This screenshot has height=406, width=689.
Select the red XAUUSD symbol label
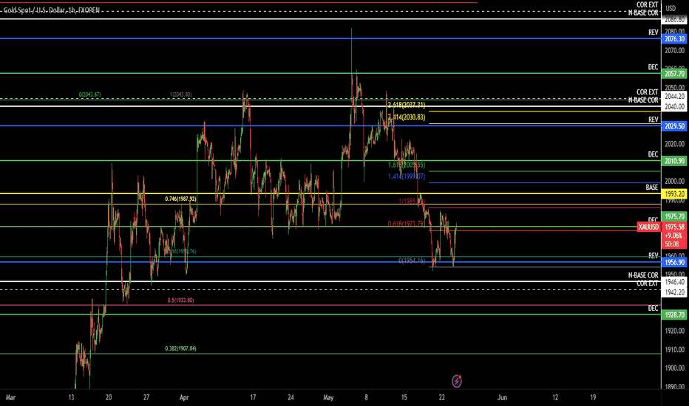pos(648,227)
